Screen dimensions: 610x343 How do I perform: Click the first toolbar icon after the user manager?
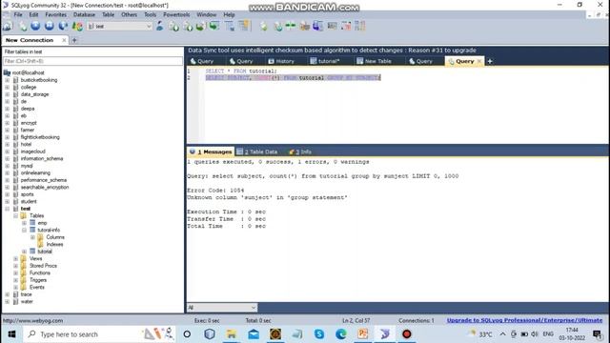tap(173, 26)
